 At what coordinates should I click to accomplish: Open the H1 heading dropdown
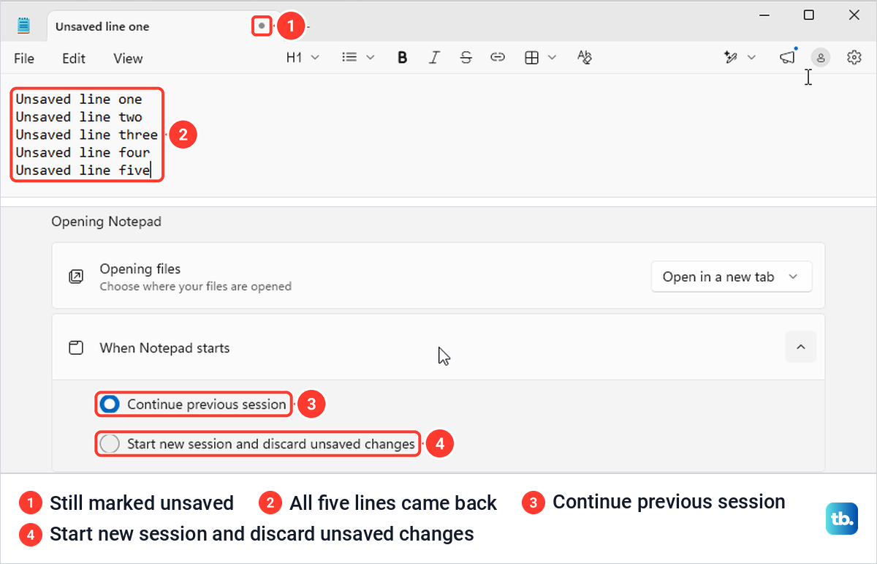click(303, 58)
